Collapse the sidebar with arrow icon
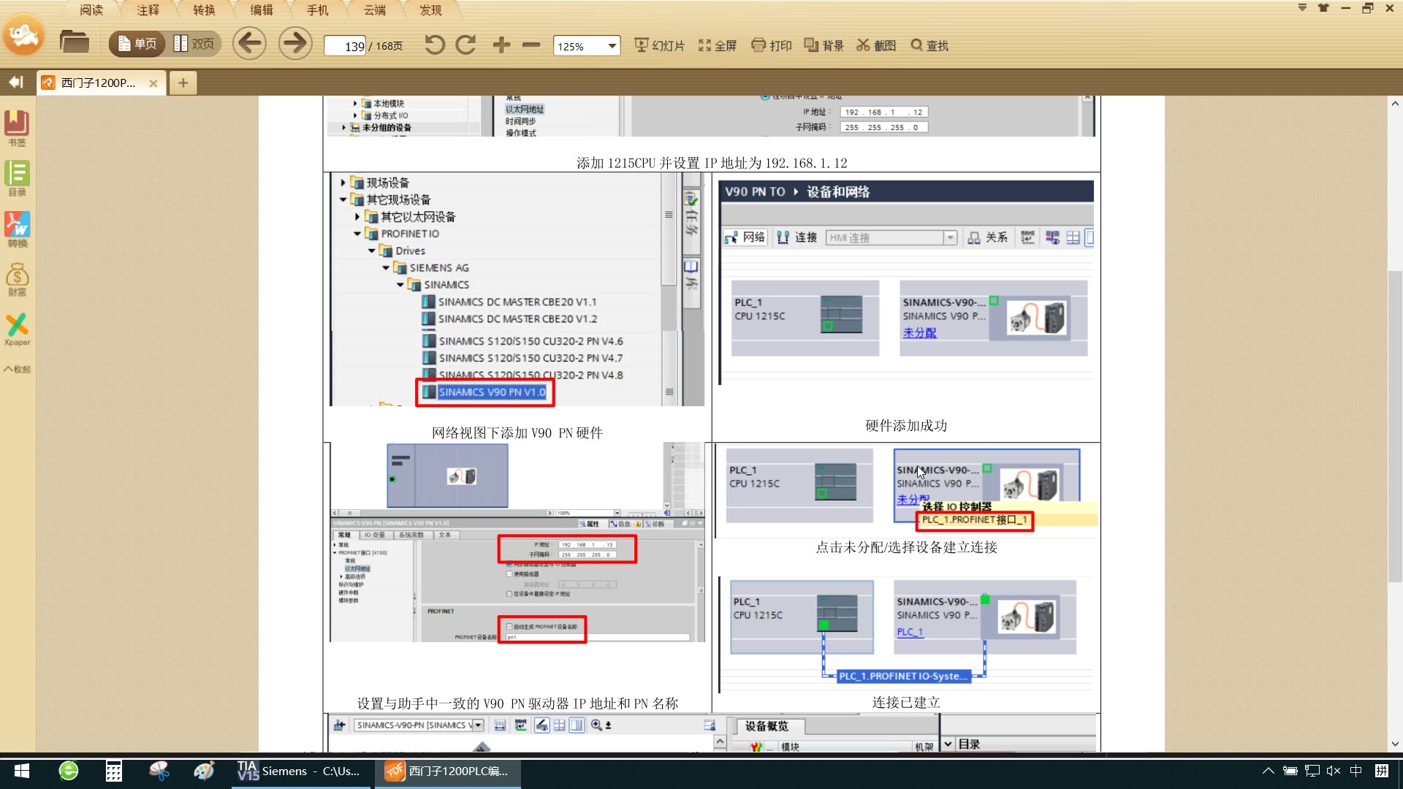The width and height of the screenshot is (1403, 789). [x=16, y=82]
